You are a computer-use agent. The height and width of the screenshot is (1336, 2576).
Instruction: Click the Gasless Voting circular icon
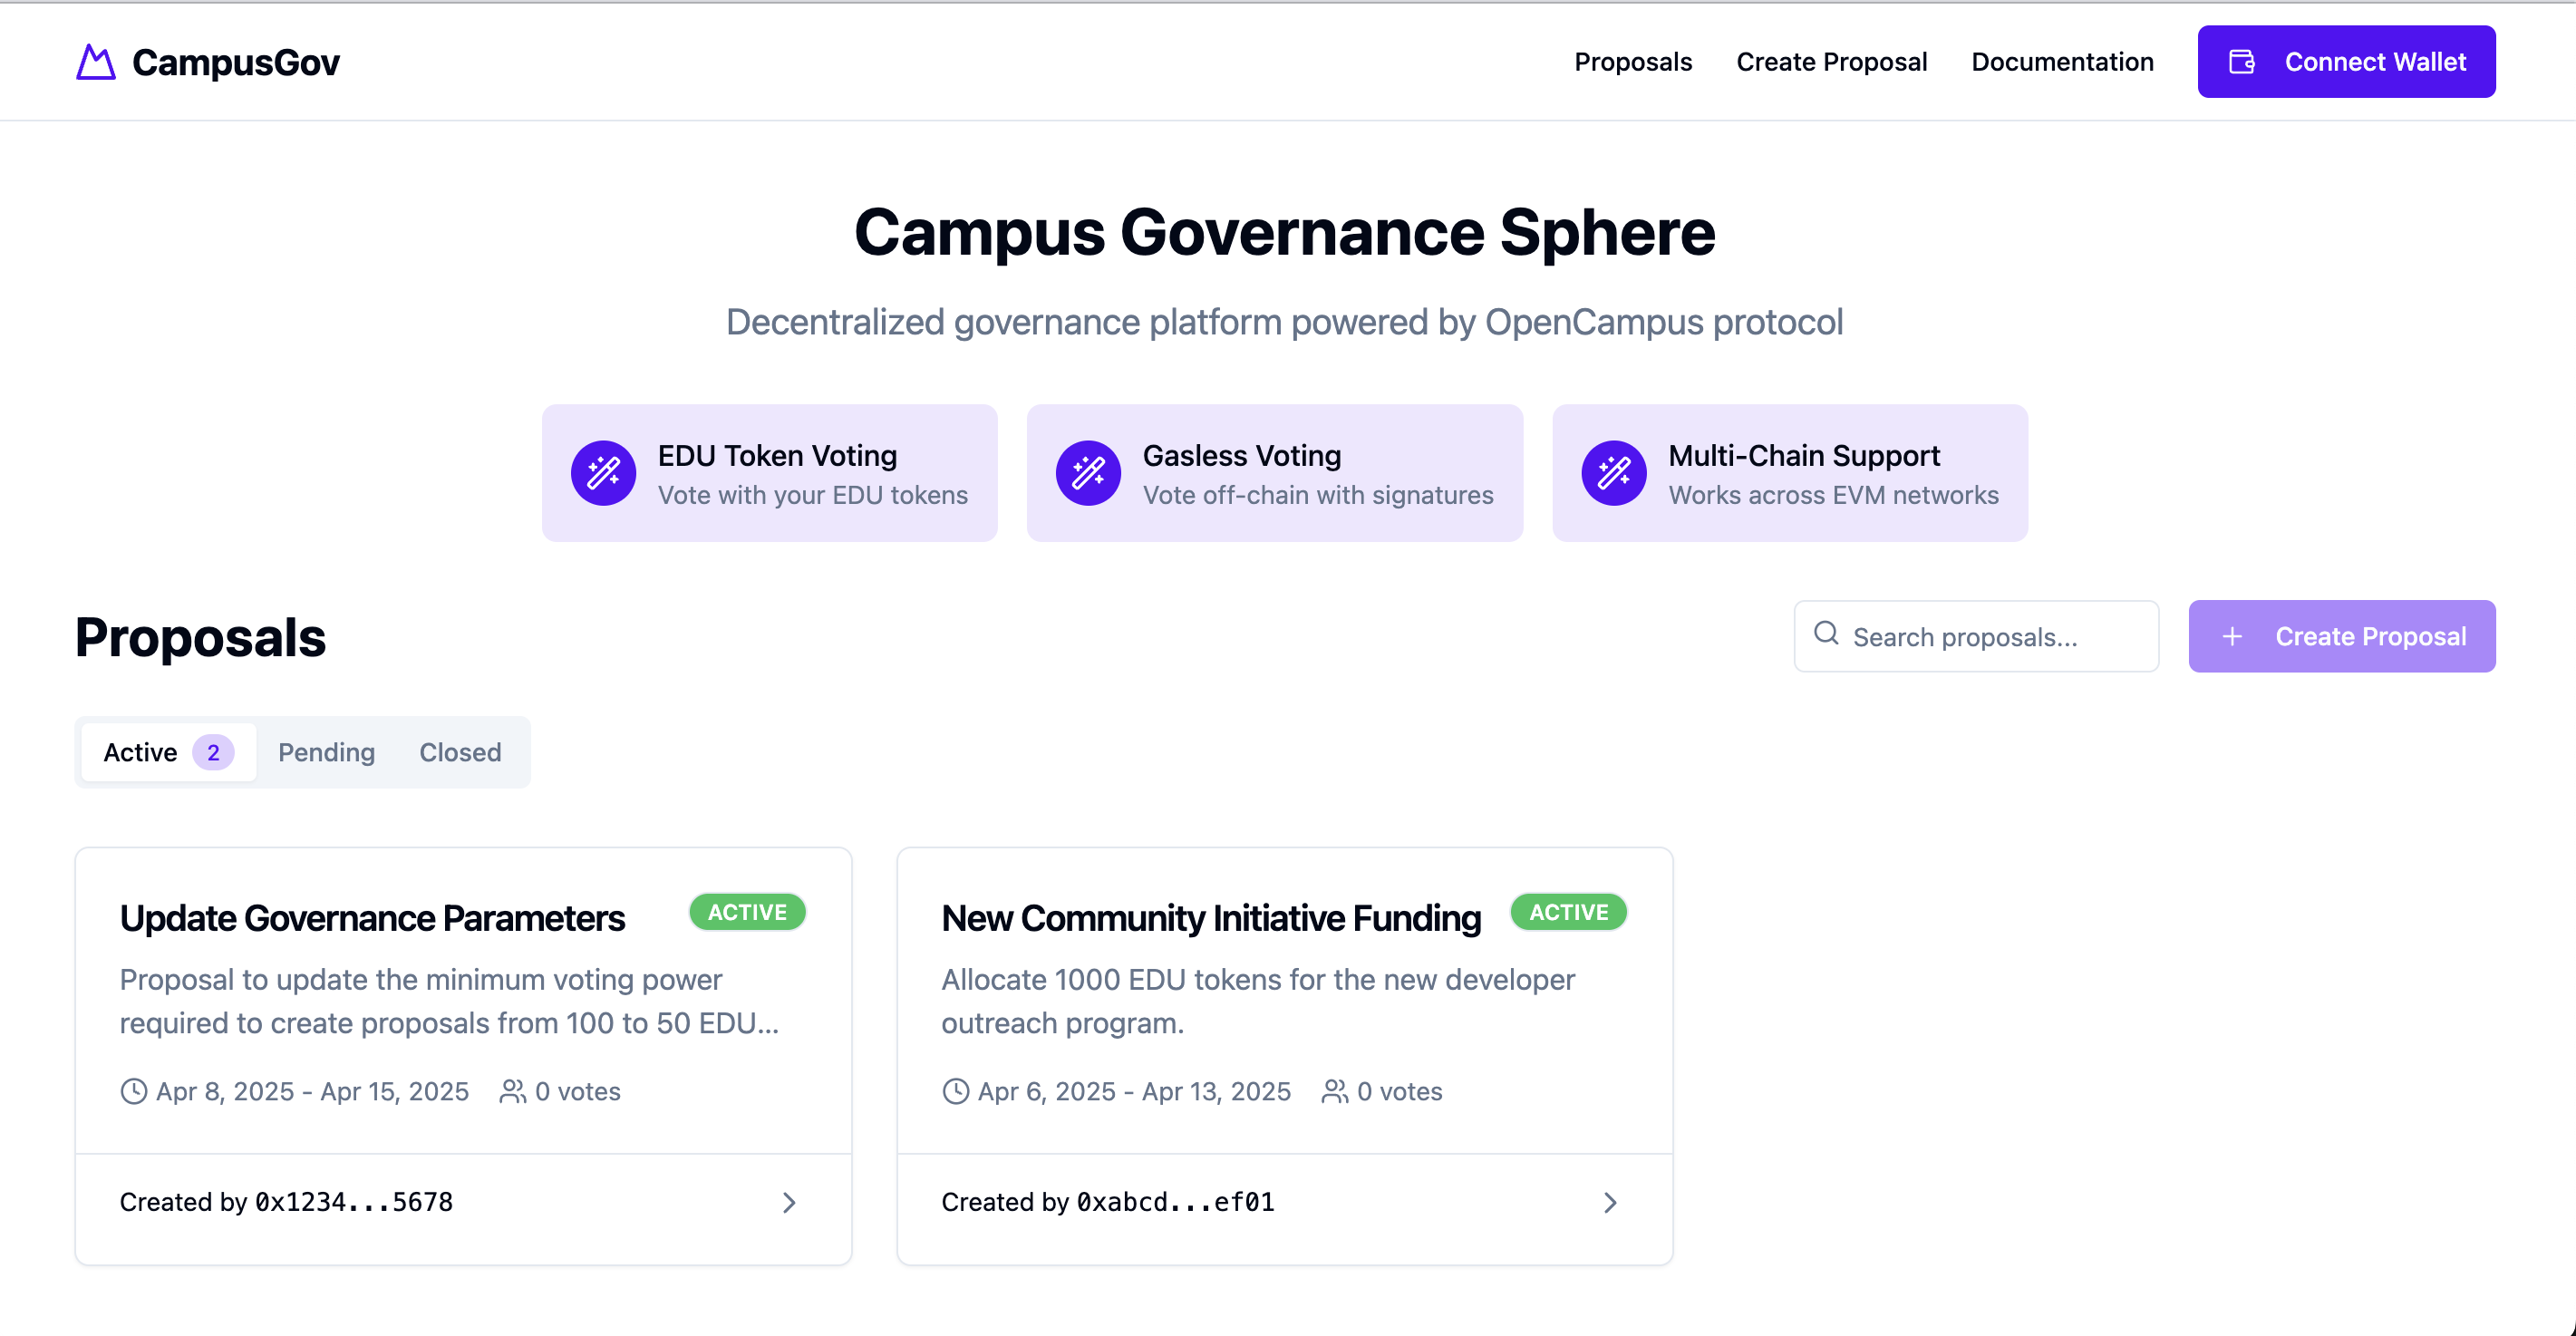tap(1088, 472)
